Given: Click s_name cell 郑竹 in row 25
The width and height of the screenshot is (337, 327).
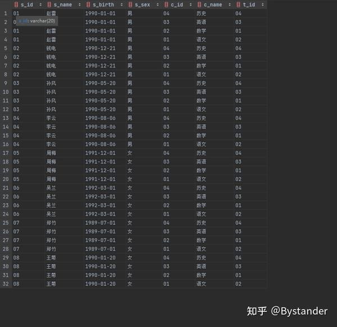Looking at the screenshot, I should [51, 222].
